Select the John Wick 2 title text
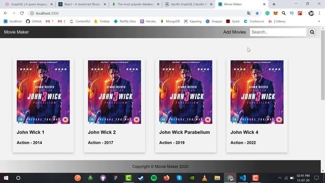This screenshot has width=325, height=183. coord(102,132)
